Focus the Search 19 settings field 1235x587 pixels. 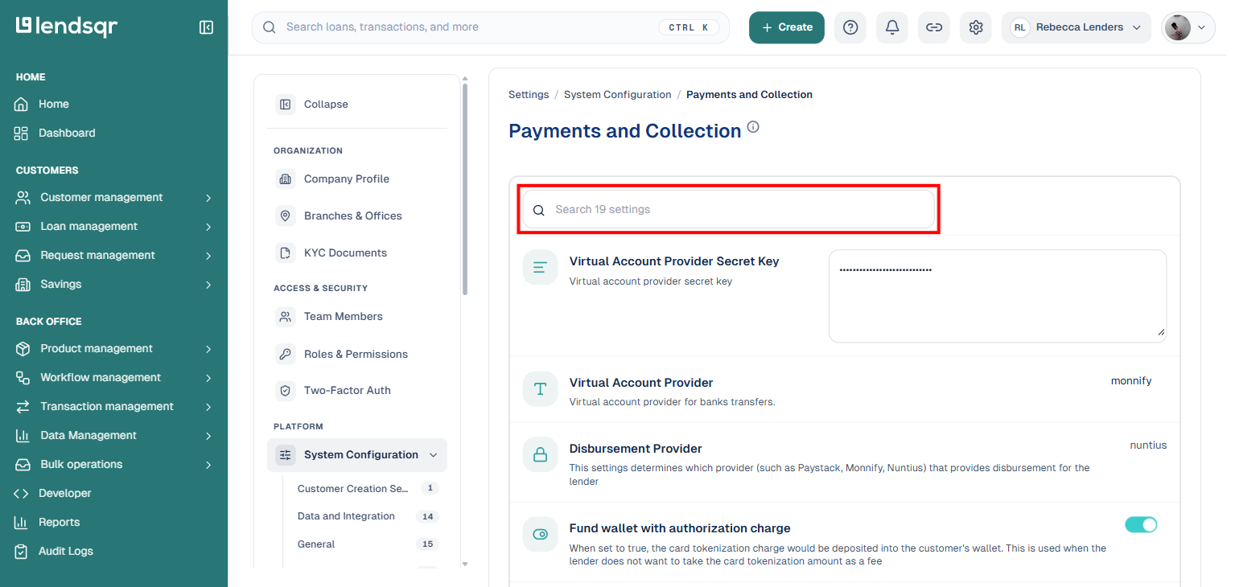tap(729, 209)
